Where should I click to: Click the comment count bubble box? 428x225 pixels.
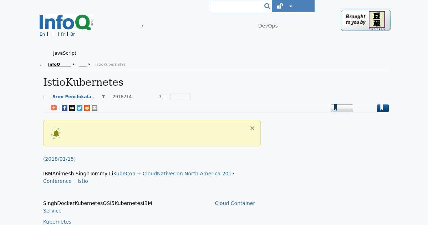(x=180, y=97)
